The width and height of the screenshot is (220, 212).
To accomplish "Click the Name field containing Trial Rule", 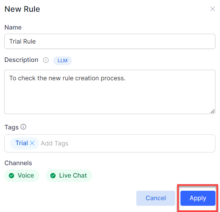I will coord(110,41).
